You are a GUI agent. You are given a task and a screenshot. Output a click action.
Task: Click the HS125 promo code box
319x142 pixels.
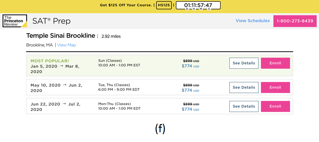click(x=164, y=5)
